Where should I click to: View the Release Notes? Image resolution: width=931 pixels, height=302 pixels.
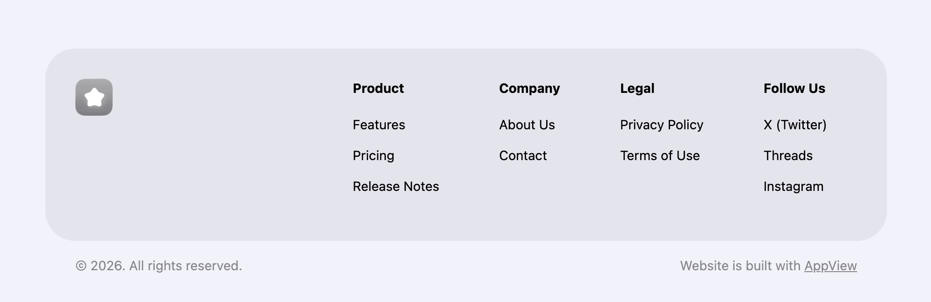tap(396, 186)
